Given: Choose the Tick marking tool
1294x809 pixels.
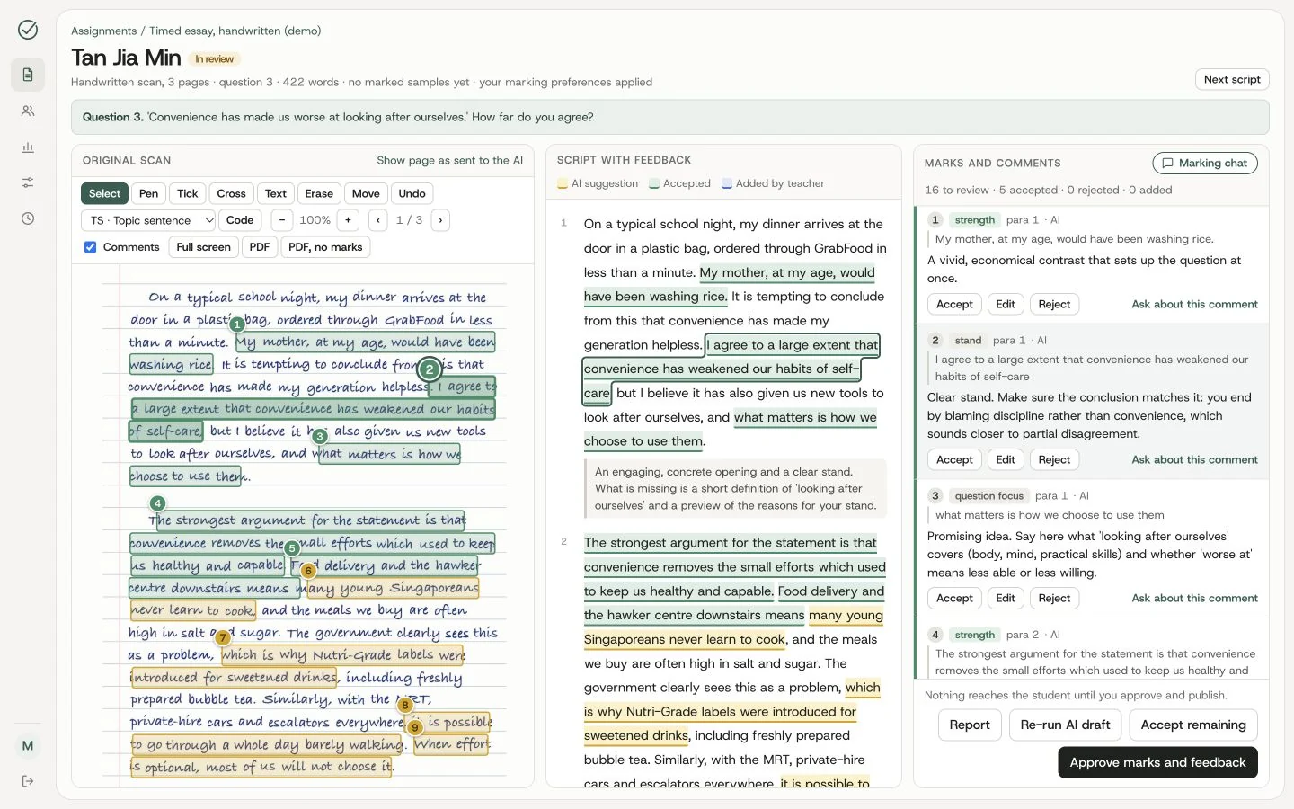Looking at the screenshot, I should coord(188,193).
